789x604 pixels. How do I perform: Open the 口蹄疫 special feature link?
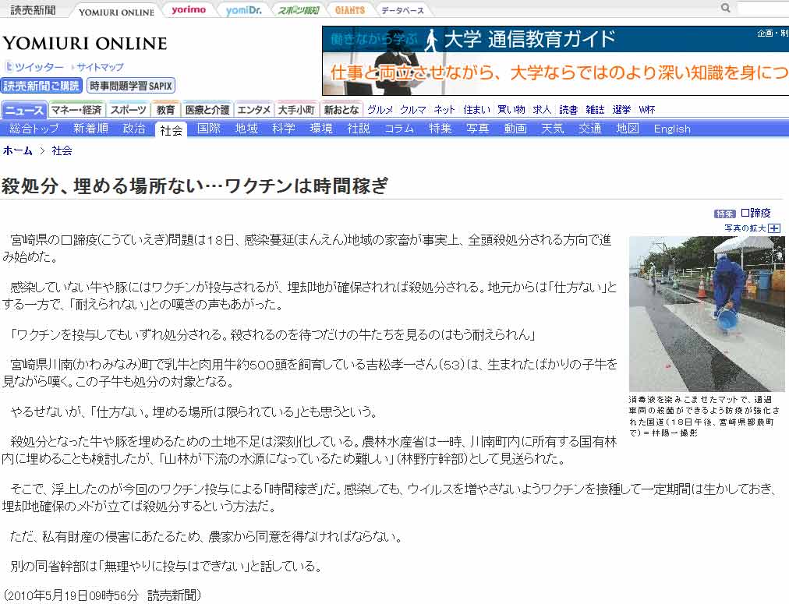click(x=755, y=214)
